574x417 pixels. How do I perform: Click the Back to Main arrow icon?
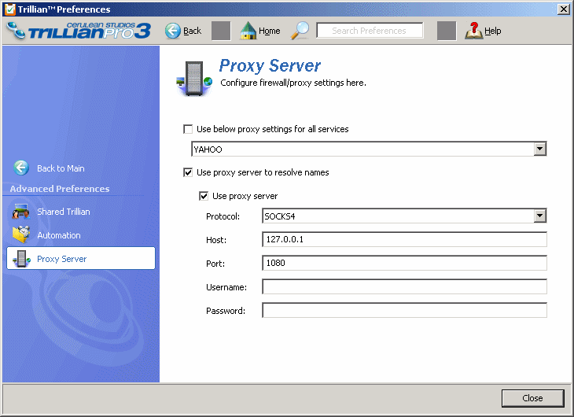[21, 168]
